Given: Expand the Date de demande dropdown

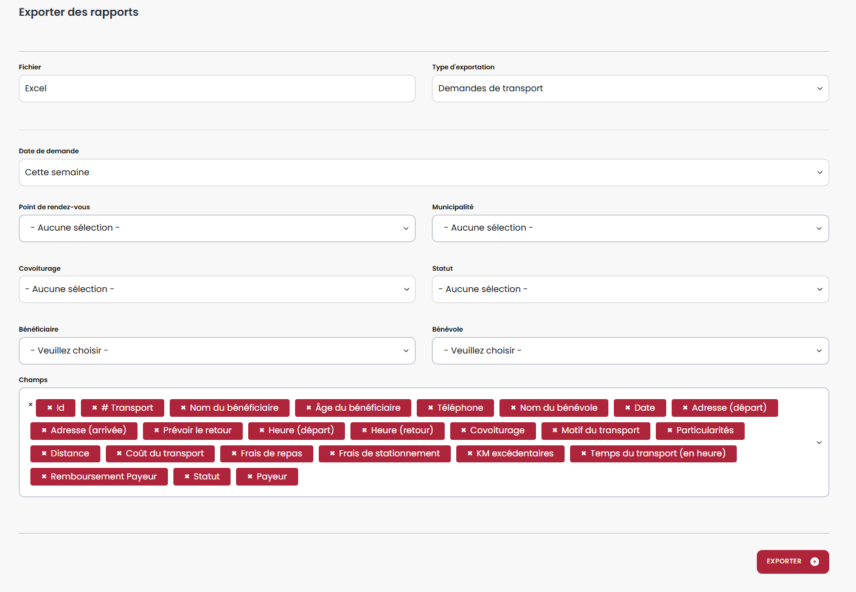Looking at the screenshot, I should pos(423,173).
